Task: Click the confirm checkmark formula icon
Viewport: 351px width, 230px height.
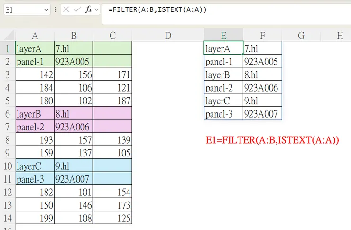Action: pyautogui.click(x=77, y=9)
